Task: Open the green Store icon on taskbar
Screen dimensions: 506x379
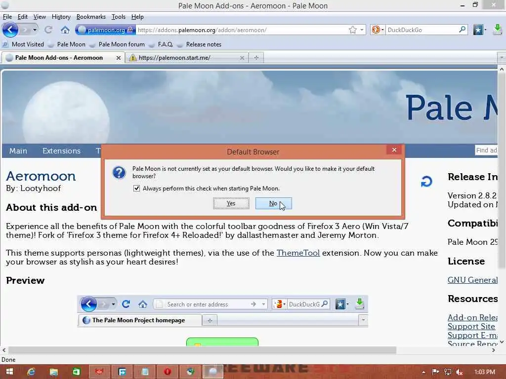Action: (76, 372)
